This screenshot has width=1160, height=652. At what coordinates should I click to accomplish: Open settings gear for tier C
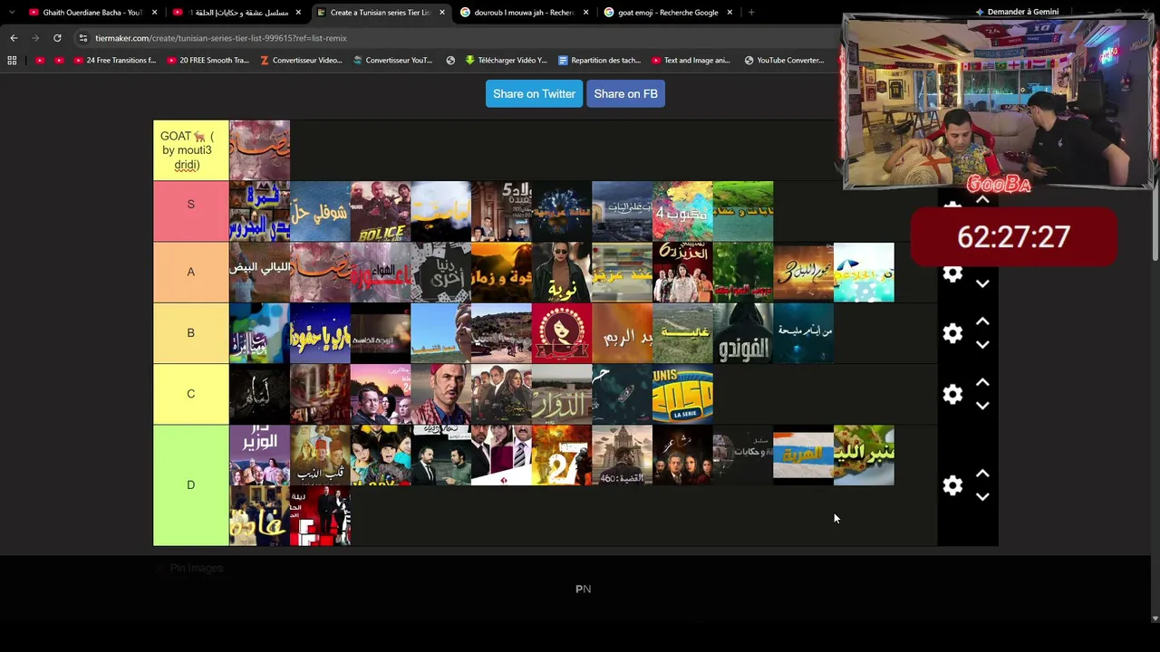point(952,394)
